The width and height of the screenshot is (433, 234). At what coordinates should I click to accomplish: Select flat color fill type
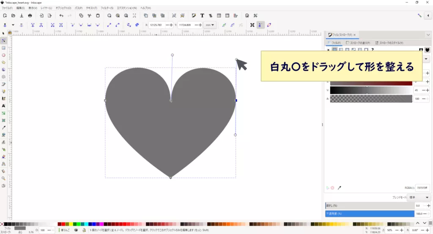[x=335, y=50]
